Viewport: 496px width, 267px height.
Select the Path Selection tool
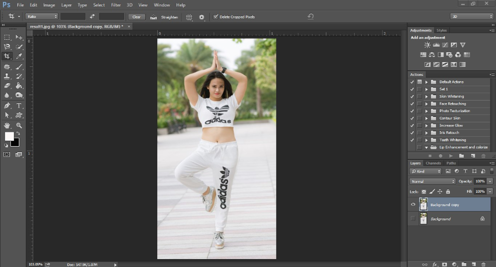click(6, 115)
